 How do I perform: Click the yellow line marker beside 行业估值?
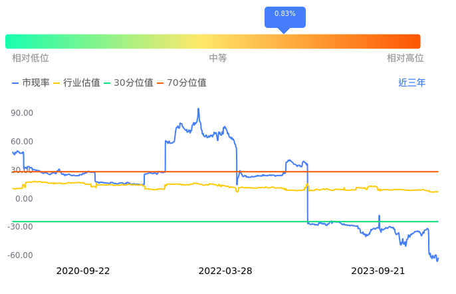[57, 83]
